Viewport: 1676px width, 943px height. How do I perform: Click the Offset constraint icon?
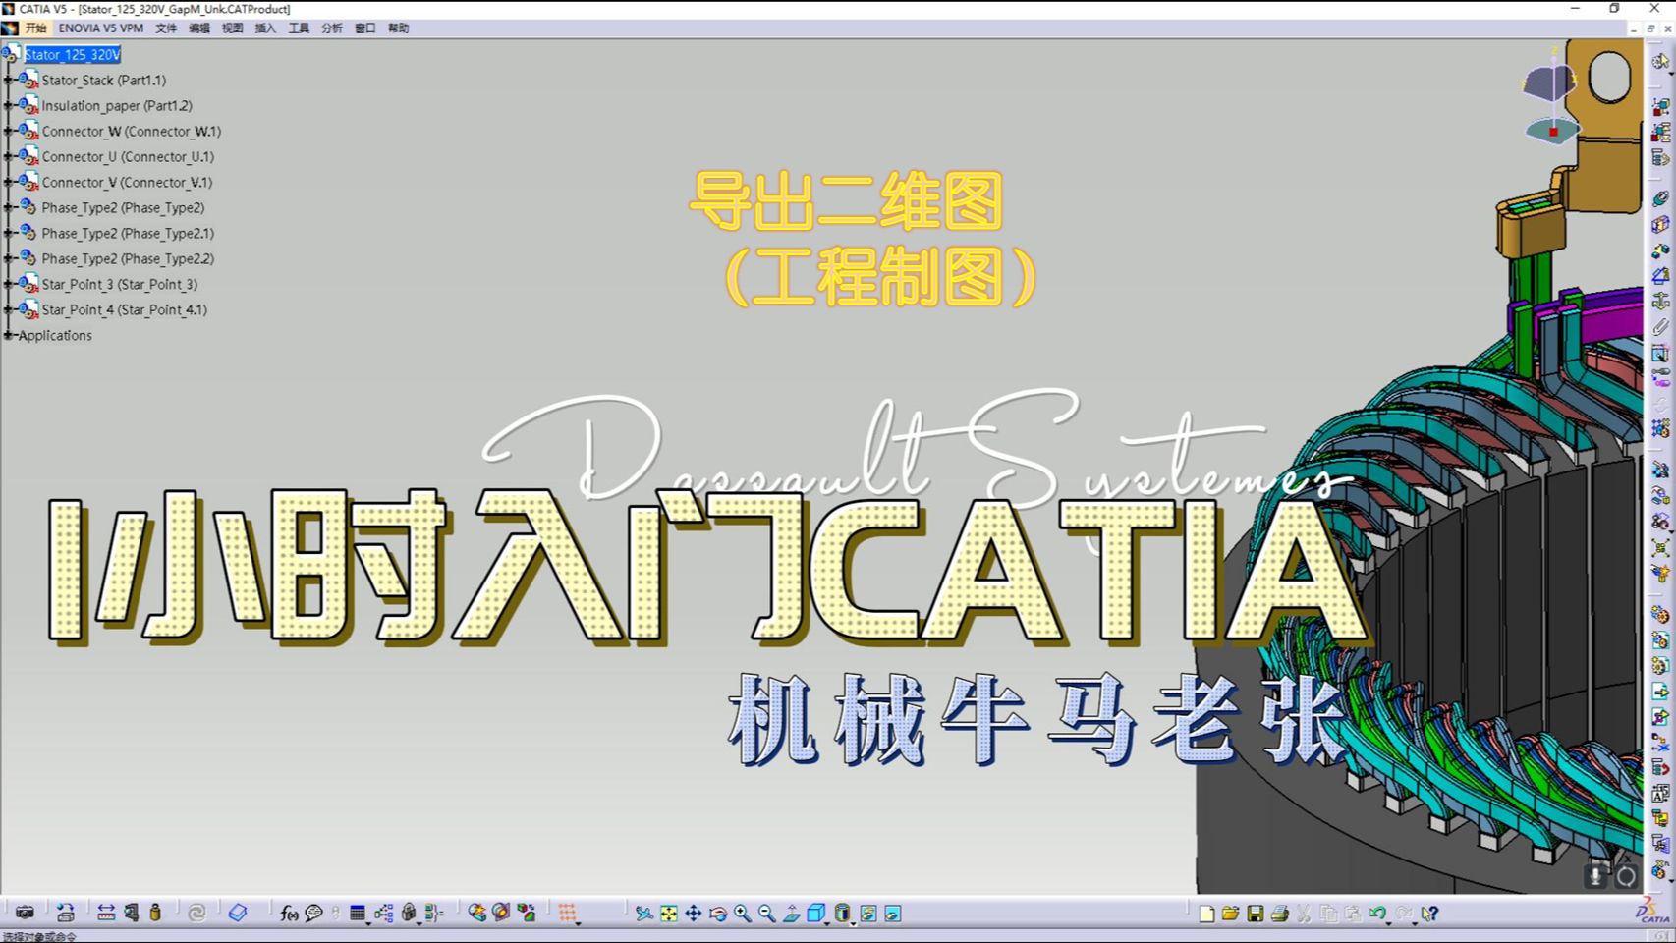click(x=1660, y=250)
